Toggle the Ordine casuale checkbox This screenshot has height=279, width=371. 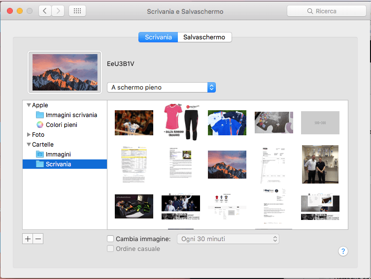(x=111, y=249)
